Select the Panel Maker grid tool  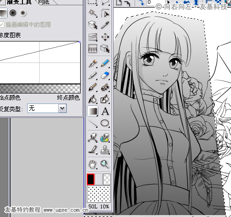click(x=93, y=49)
